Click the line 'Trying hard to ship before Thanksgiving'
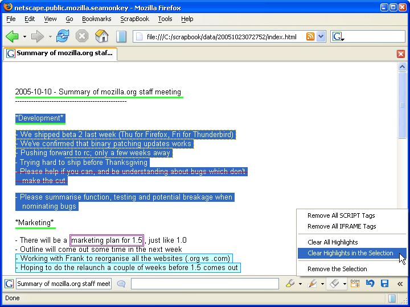This screenshot has height=307, width=410. coord(84,163)
